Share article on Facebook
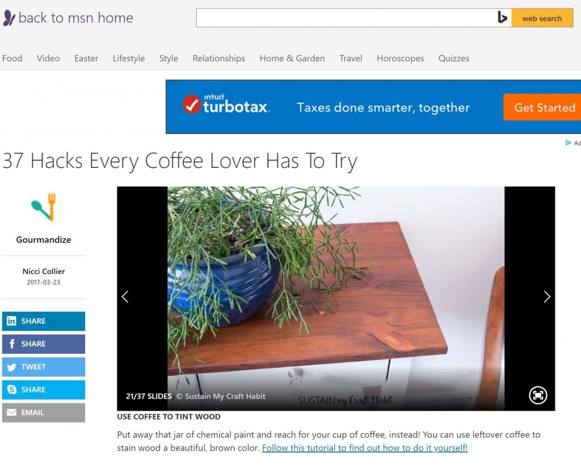Screen dimensions: 581x469 [43, 344]
